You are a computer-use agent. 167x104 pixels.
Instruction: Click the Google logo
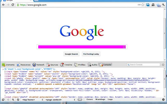(82, 32)
